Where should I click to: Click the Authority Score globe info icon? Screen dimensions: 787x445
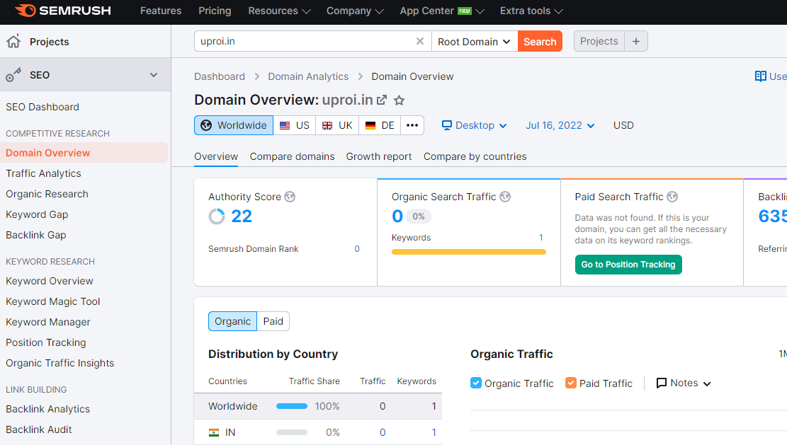[290, 197]
